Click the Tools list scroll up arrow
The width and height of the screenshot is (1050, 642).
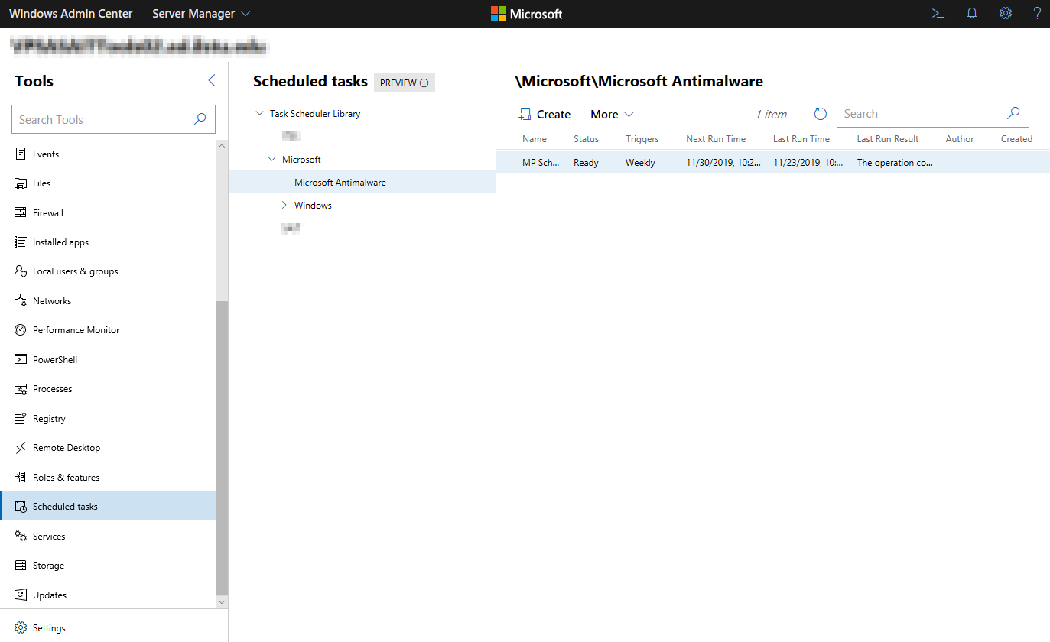[222, 145]
